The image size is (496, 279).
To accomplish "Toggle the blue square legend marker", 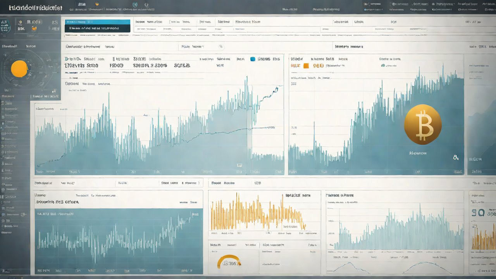I will (x=253, y=59).
